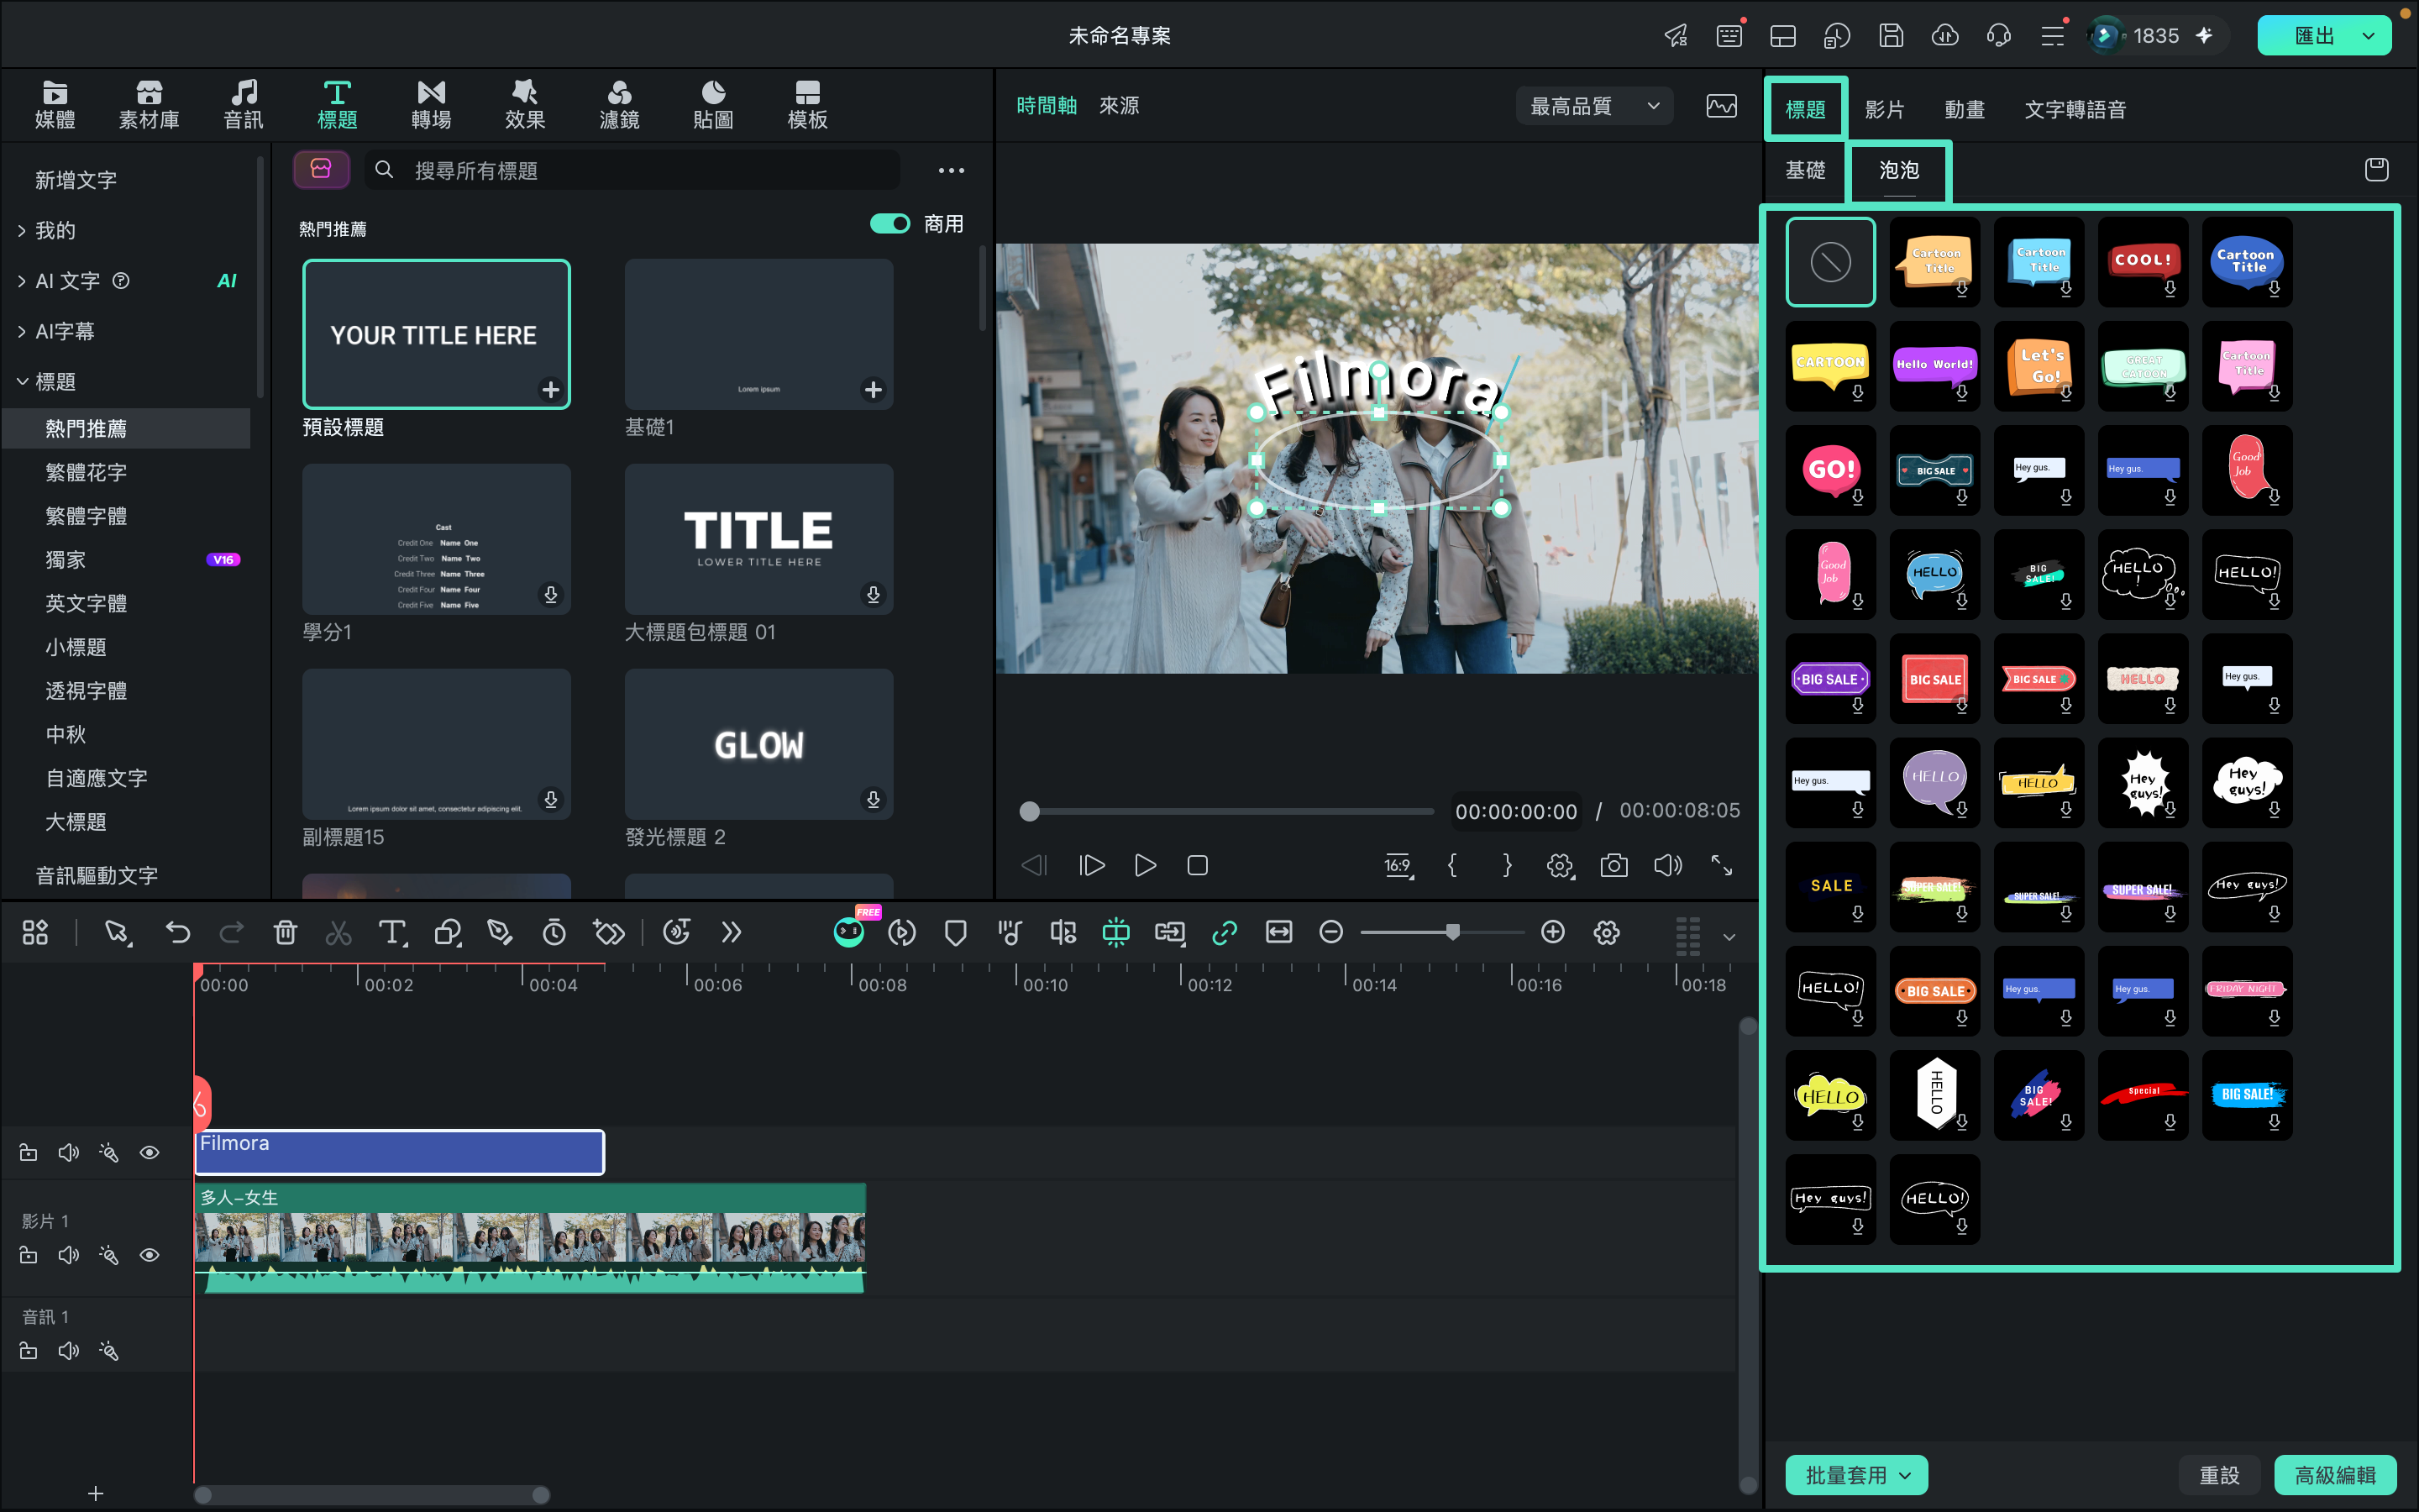Viewport: 2419px width, 1512px height.
Task: Click the stop button in preview
Action: 1198,865
